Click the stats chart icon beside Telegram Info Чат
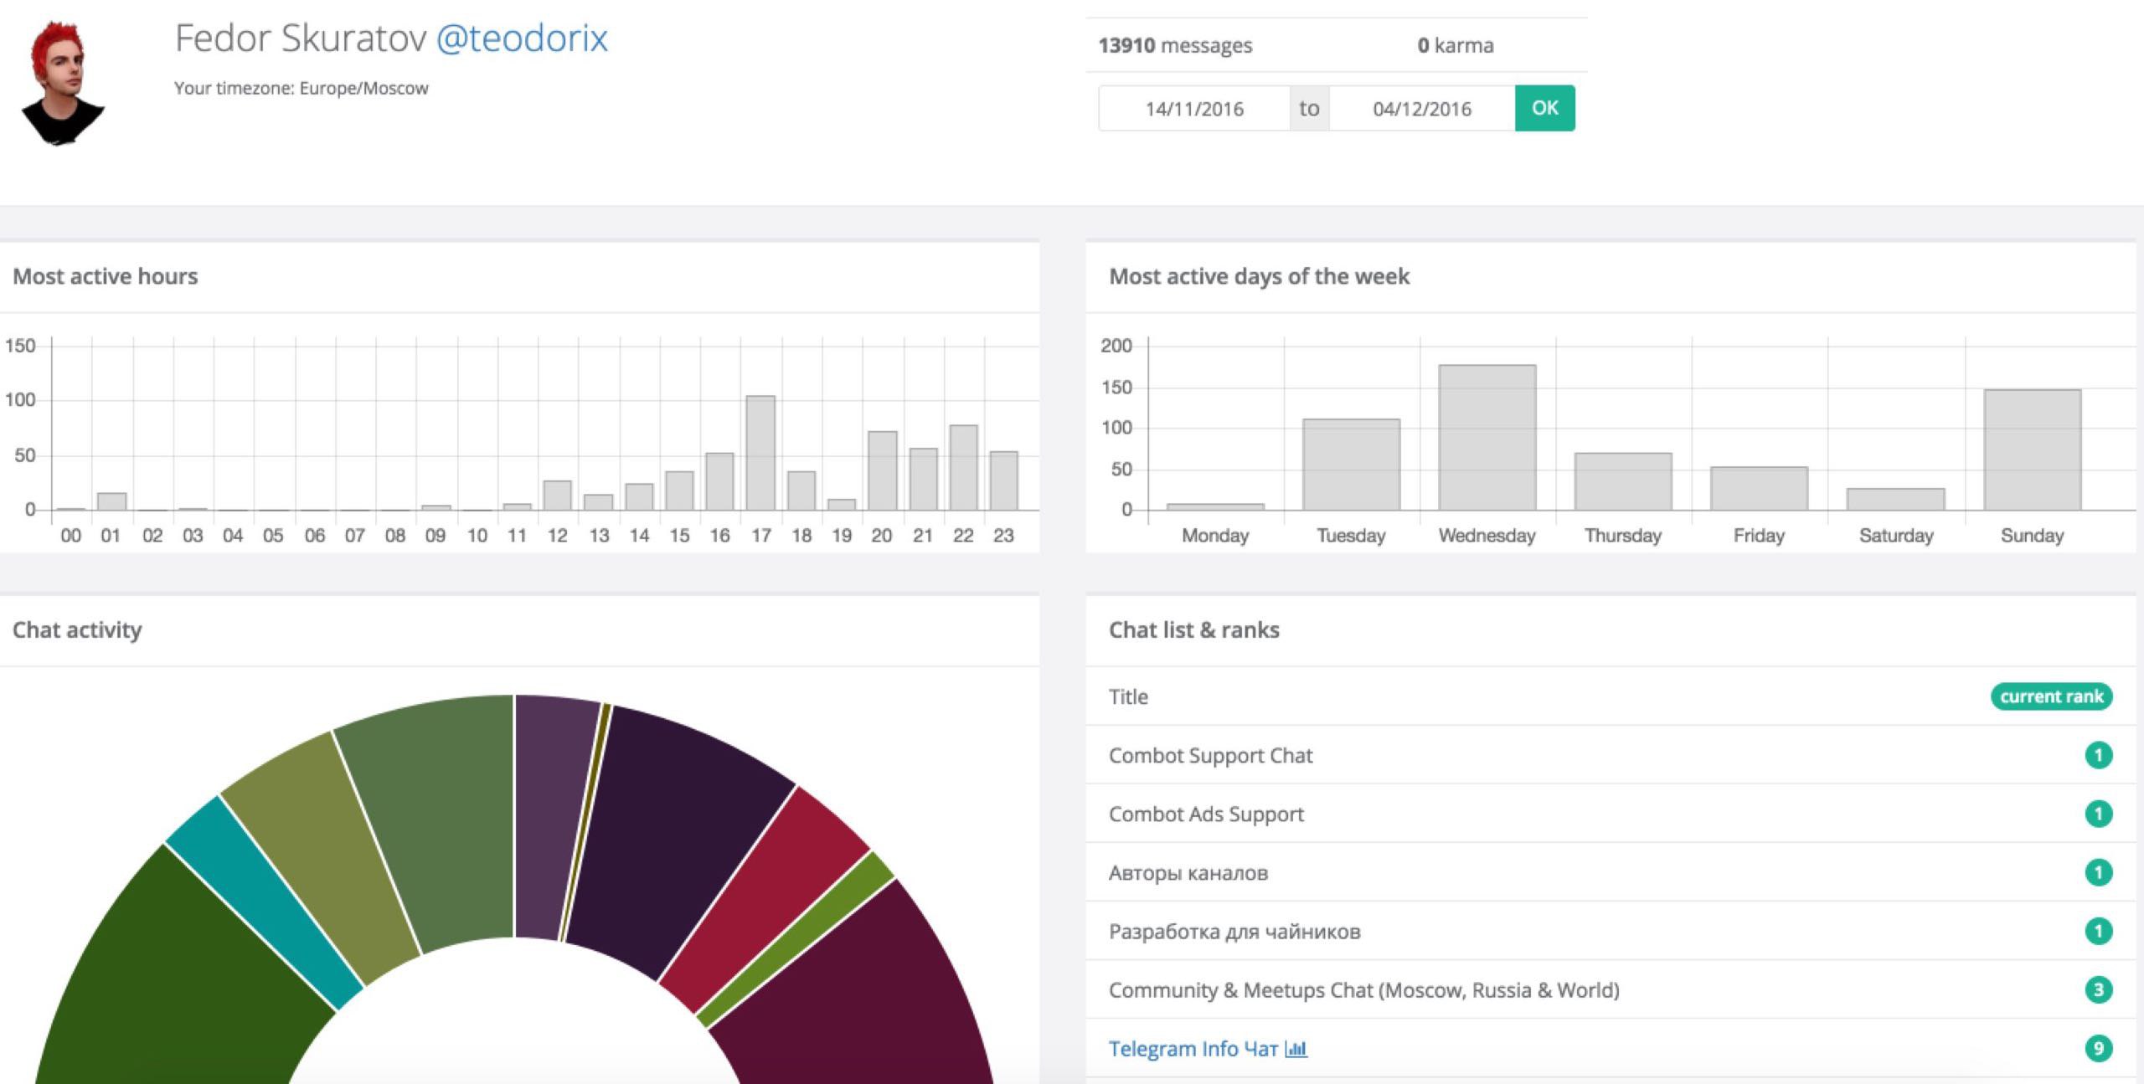 click(x=1296, y=1048)
